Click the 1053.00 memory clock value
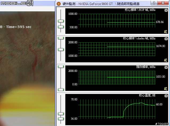 tap(161, 77)
